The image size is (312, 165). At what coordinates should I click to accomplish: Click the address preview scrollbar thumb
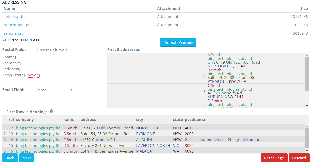tap(307, 73)
